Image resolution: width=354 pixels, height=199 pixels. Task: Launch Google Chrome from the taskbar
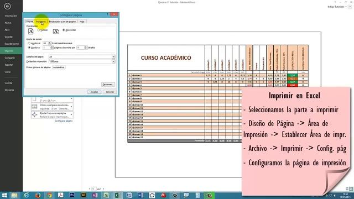point(49,195)
